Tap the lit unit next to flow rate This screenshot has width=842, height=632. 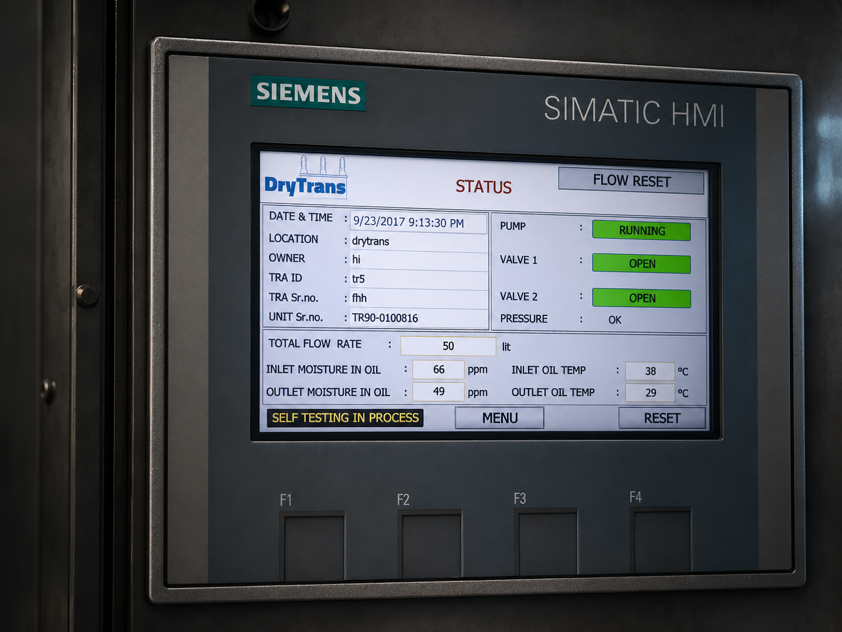click(506, 347)
